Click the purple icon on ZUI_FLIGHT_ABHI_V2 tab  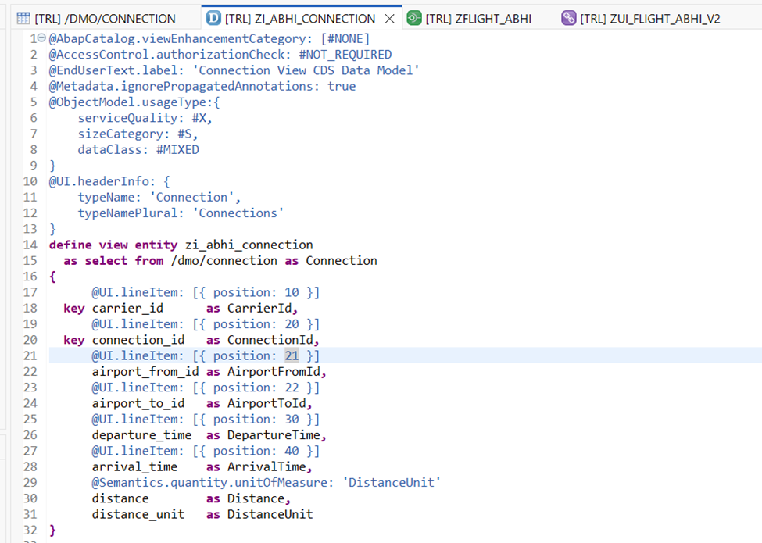[x=568, y=18]
